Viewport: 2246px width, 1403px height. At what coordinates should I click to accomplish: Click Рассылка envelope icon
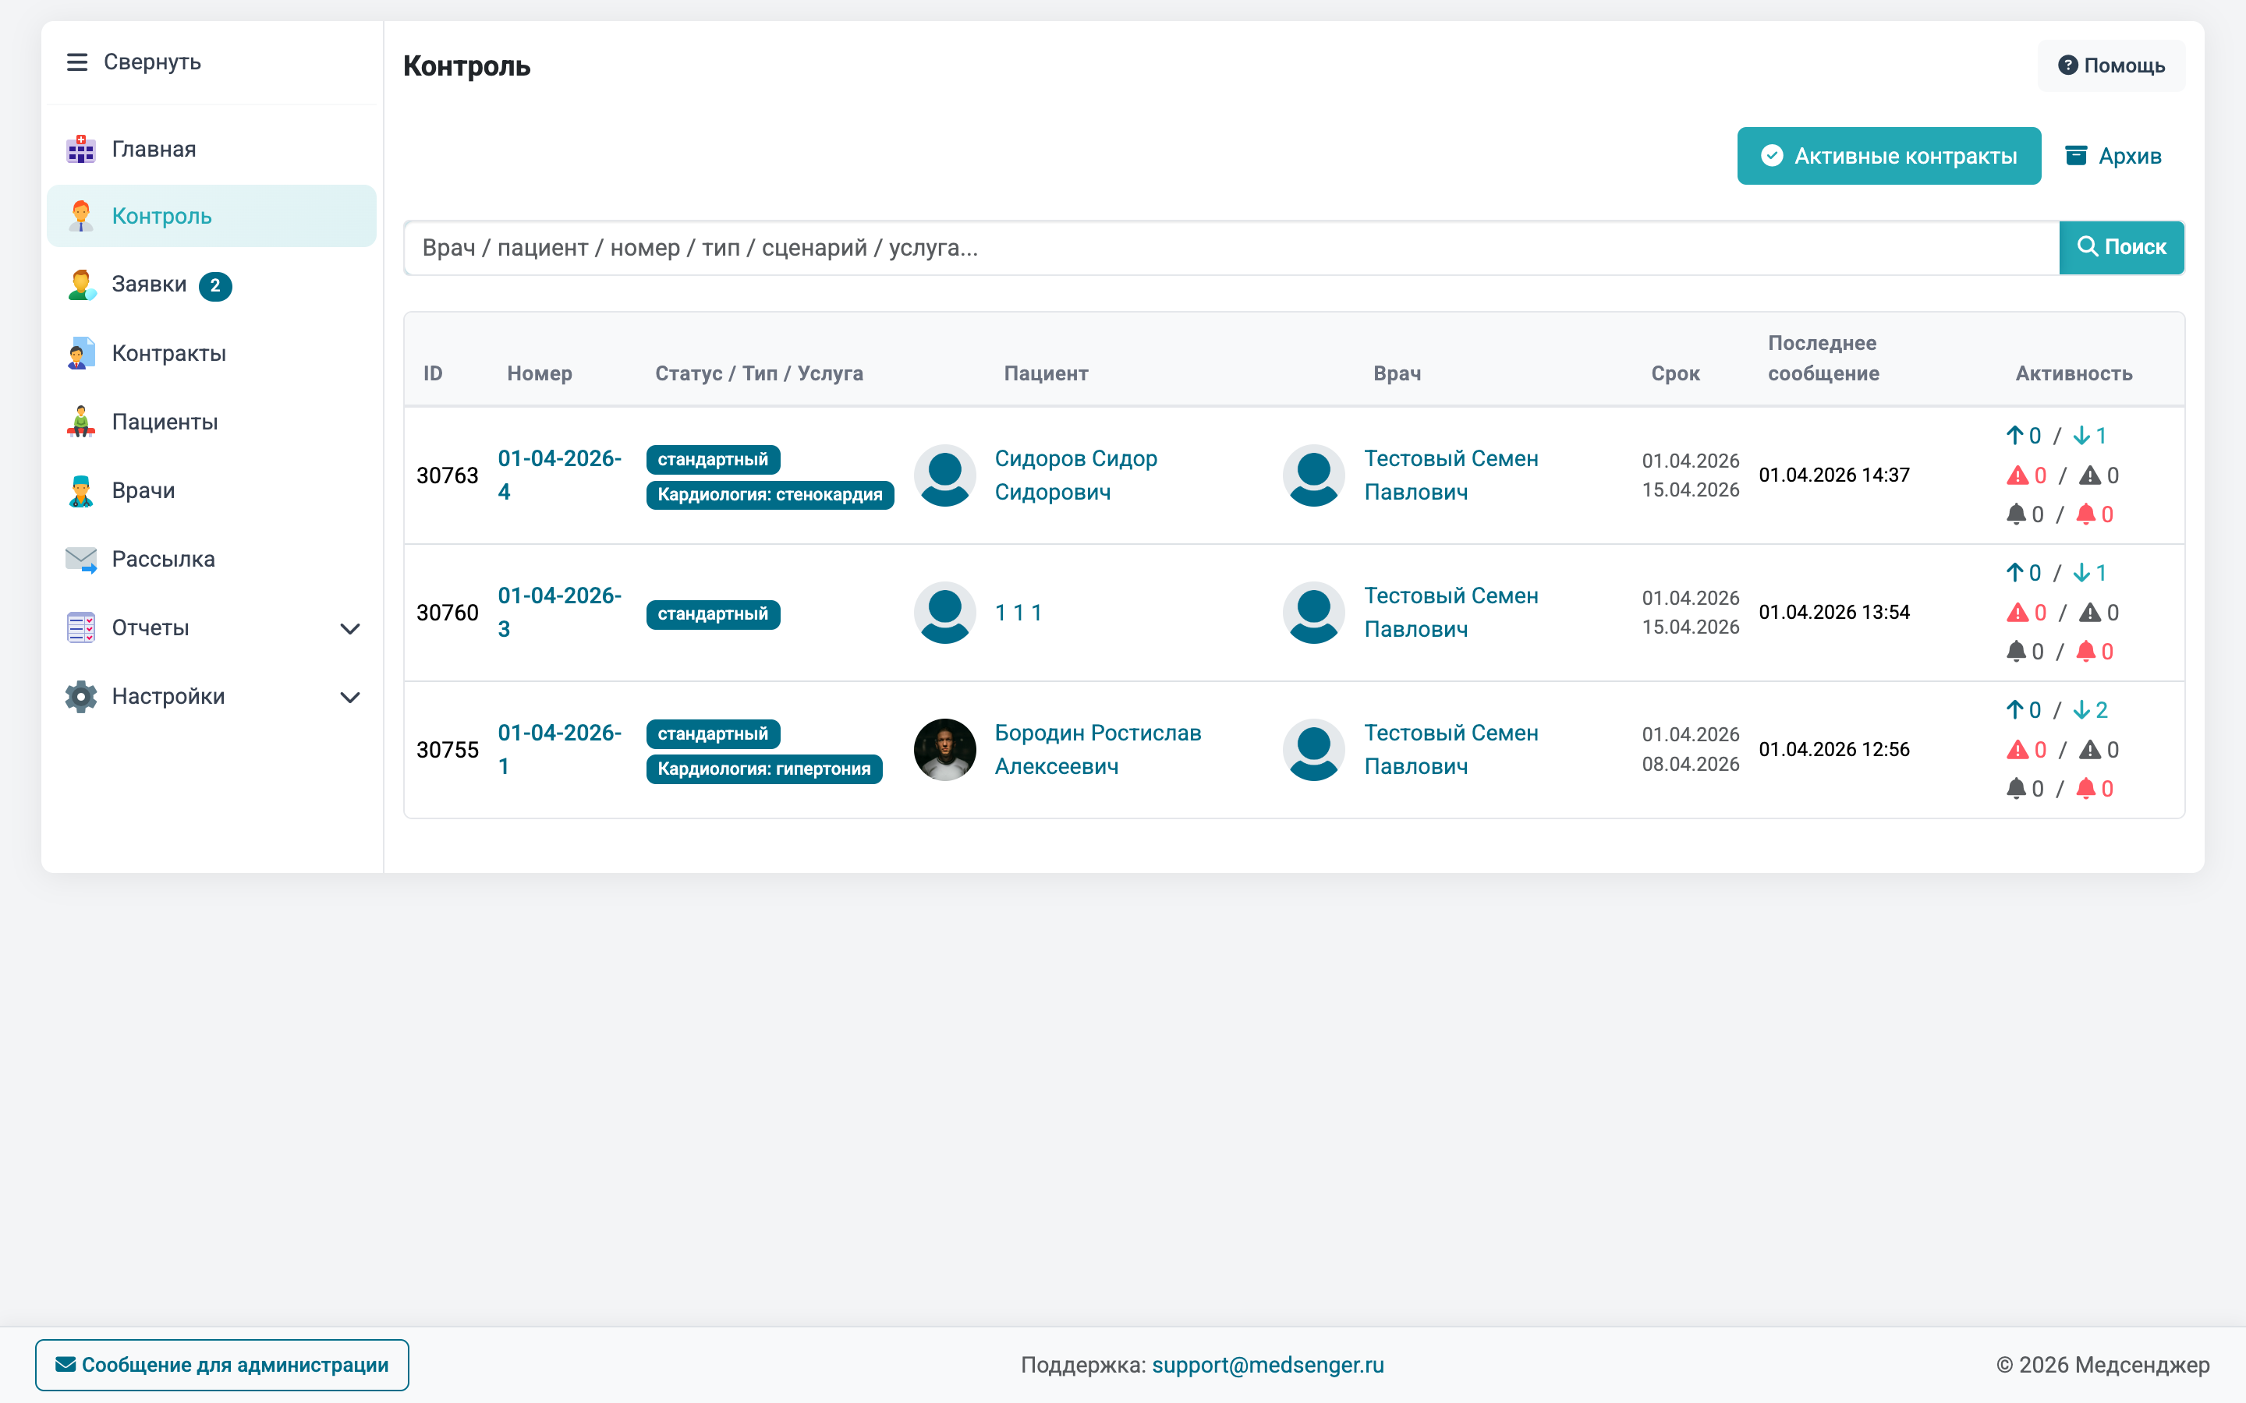[81, 560]
